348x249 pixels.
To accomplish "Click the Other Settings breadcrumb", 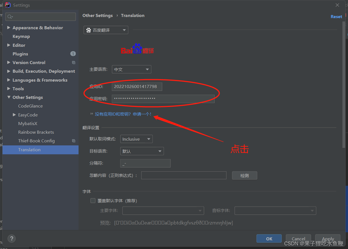I will click(x=98, y=16).
